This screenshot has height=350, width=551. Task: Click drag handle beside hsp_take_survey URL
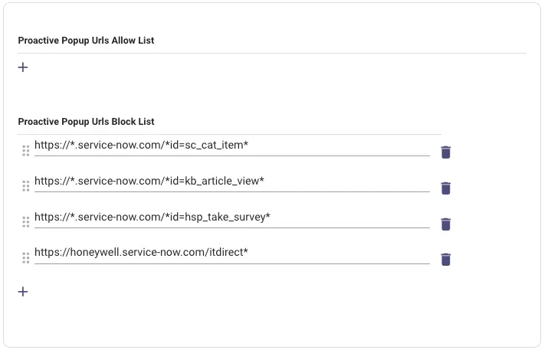click(25, 222)
